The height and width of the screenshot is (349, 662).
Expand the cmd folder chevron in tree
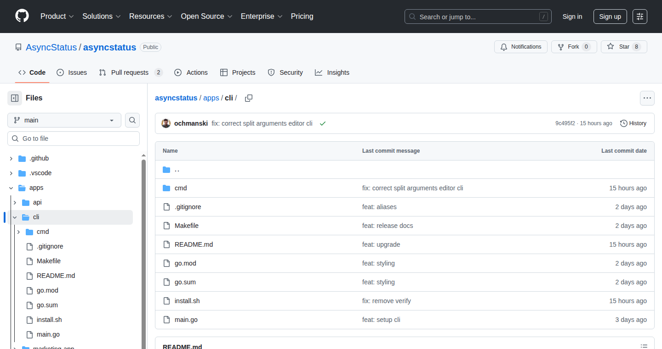(18, 232)
